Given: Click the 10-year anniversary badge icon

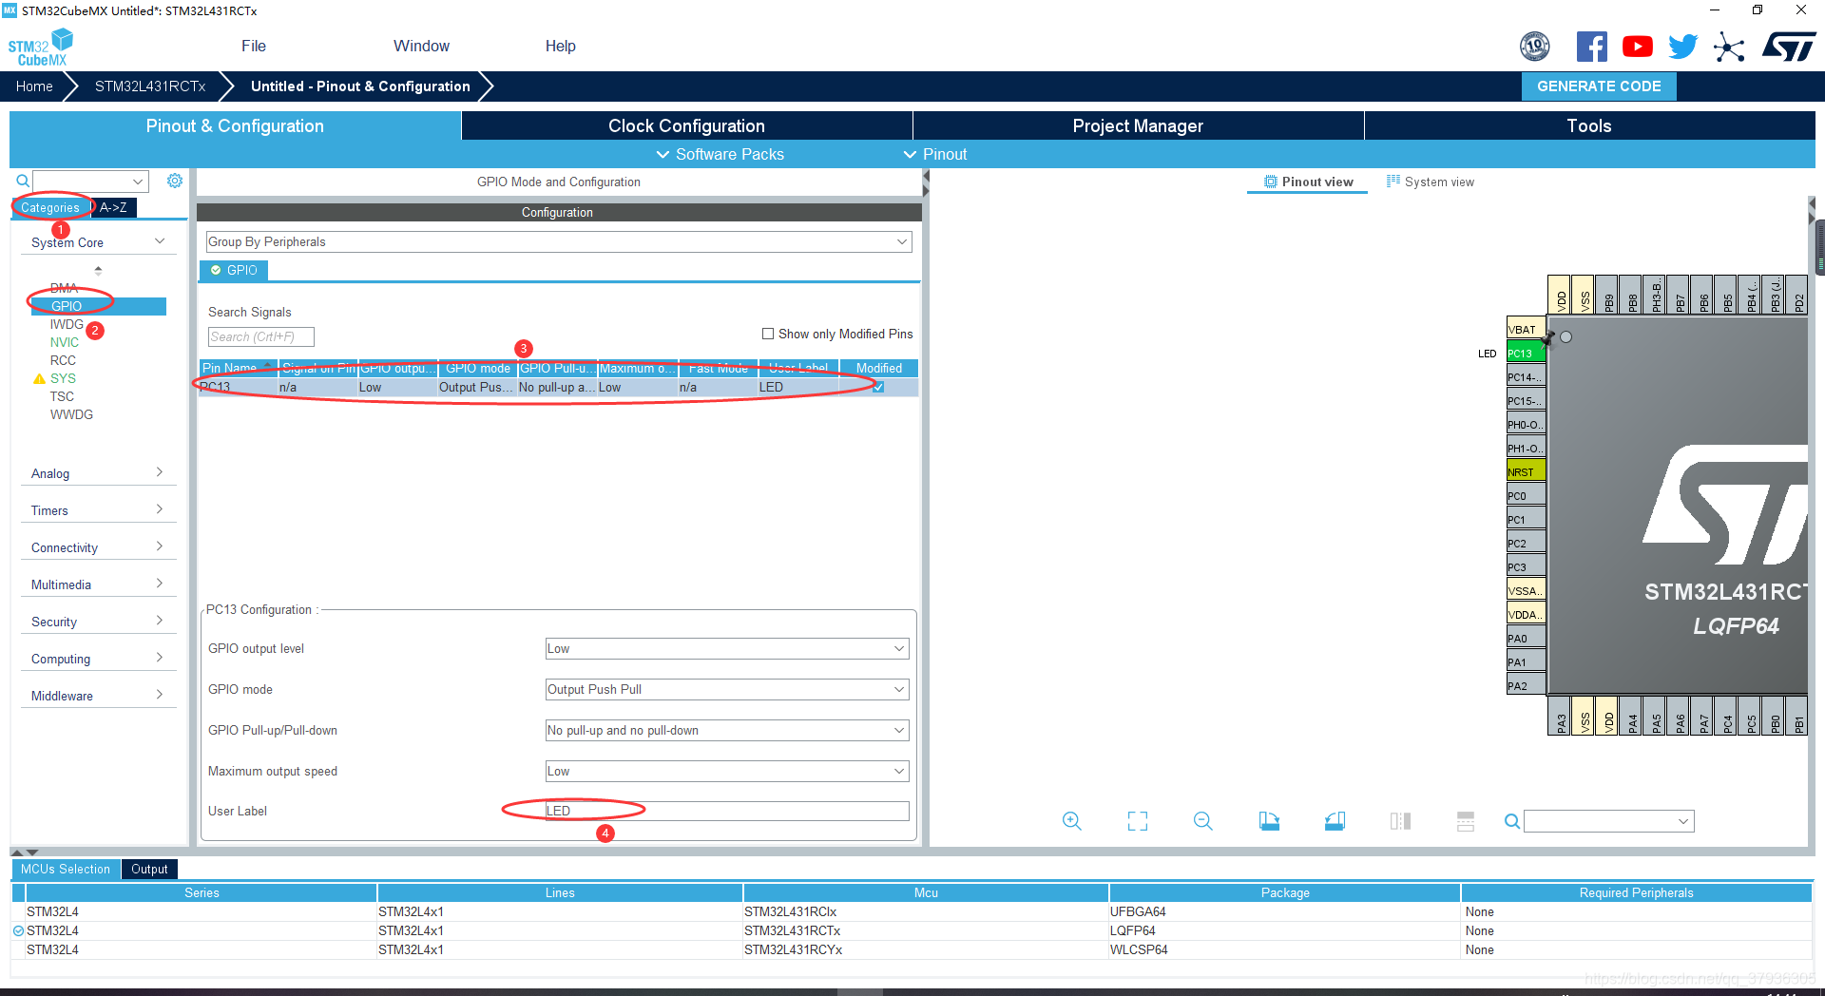Looking at the screenshot, I should point(1535,47).
